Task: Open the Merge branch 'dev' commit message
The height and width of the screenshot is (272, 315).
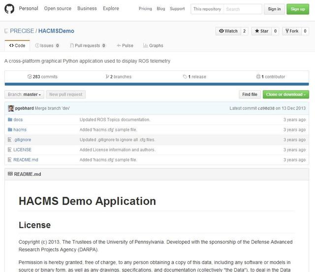Action: coord(52,108)
